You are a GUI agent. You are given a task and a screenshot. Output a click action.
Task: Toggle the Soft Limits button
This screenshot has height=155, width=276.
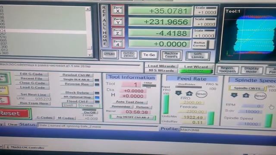tap(198, 56)
